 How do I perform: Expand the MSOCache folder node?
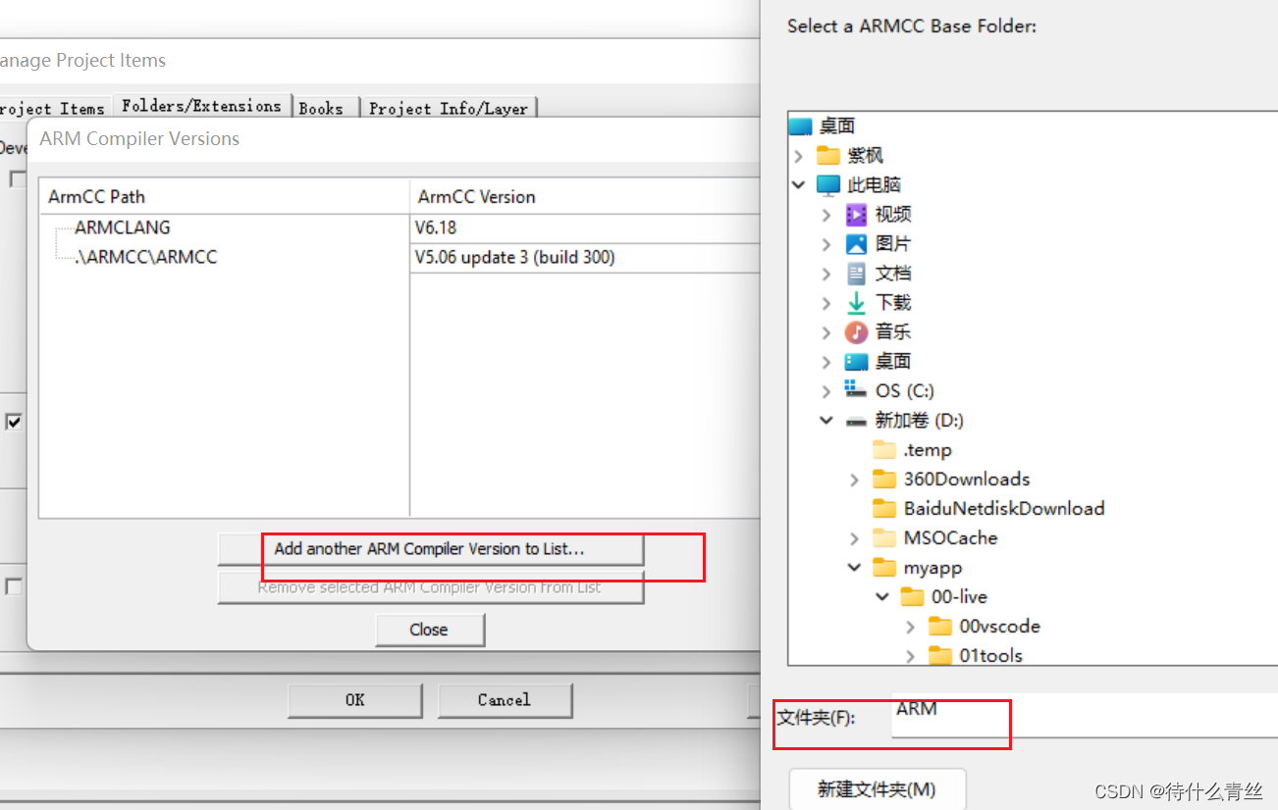pyautogui.click(x=854, y=537)
